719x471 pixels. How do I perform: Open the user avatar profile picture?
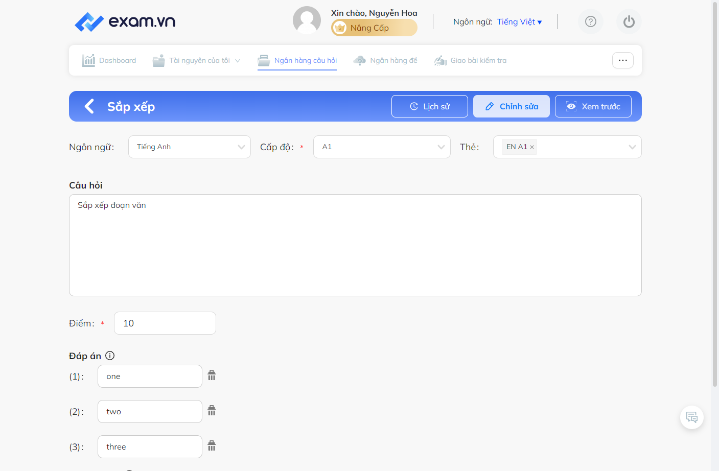(x=307, y=20)
